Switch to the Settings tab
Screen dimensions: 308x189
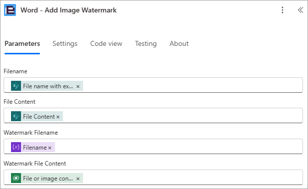tap(65, 43)
